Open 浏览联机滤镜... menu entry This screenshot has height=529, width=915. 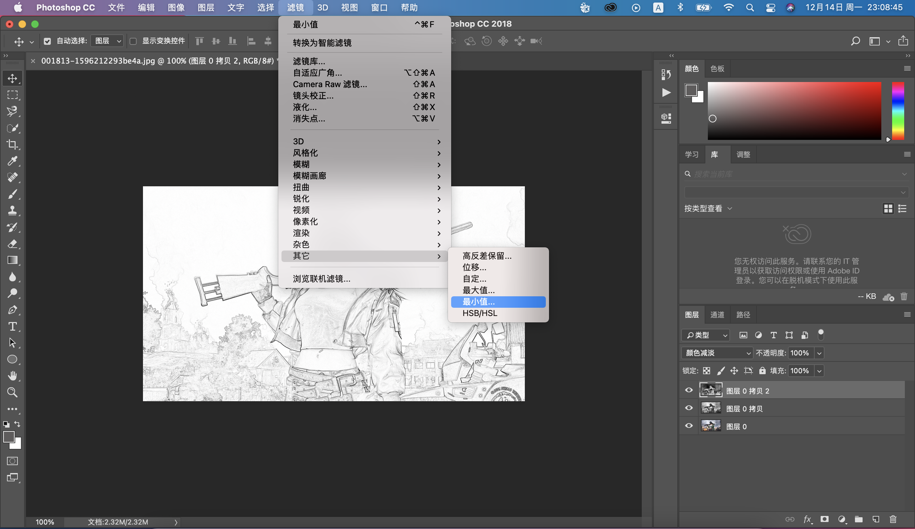coord(364,279)
